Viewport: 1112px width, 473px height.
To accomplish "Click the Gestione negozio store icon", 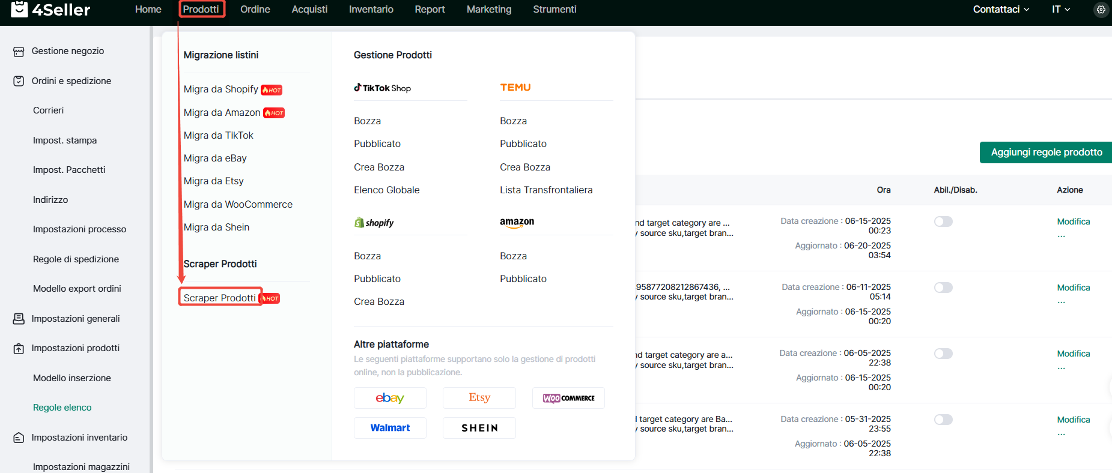I will [x=19, y=52].
